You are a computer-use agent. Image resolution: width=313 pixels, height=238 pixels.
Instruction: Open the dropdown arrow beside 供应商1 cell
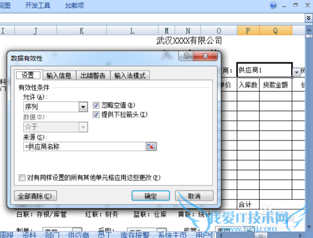[297, 72]
